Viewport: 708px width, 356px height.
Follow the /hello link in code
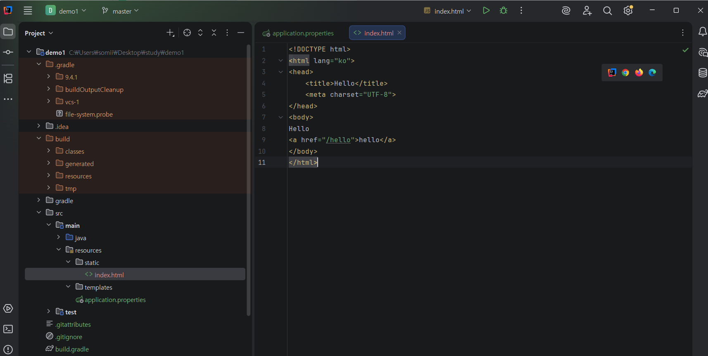point(338,140)
